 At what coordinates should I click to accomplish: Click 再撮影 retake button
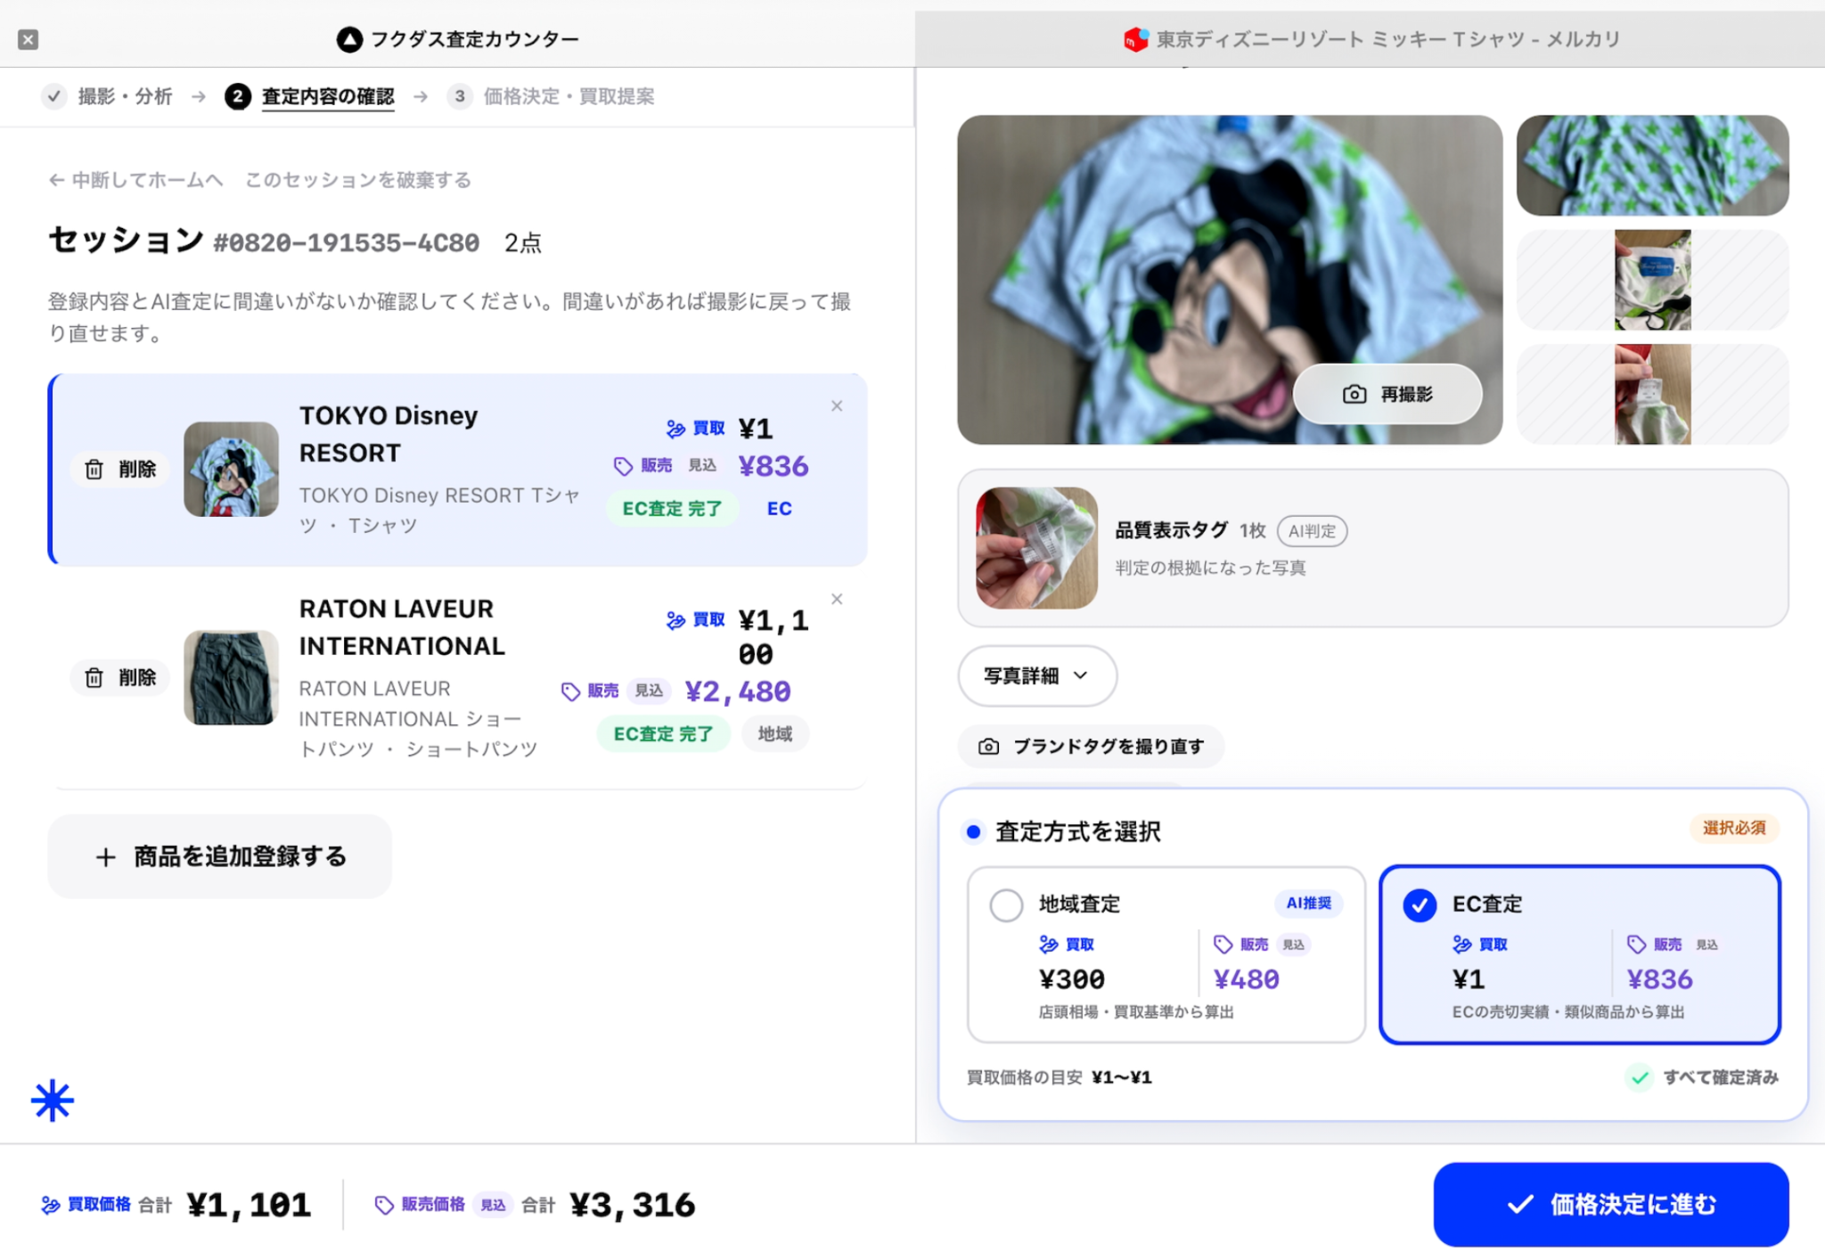[x=1387, y=395]
